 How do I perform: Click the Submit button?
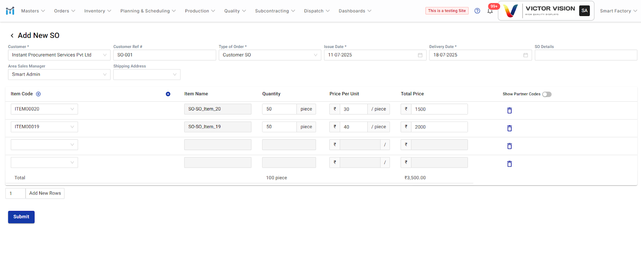tap(21, 217)
